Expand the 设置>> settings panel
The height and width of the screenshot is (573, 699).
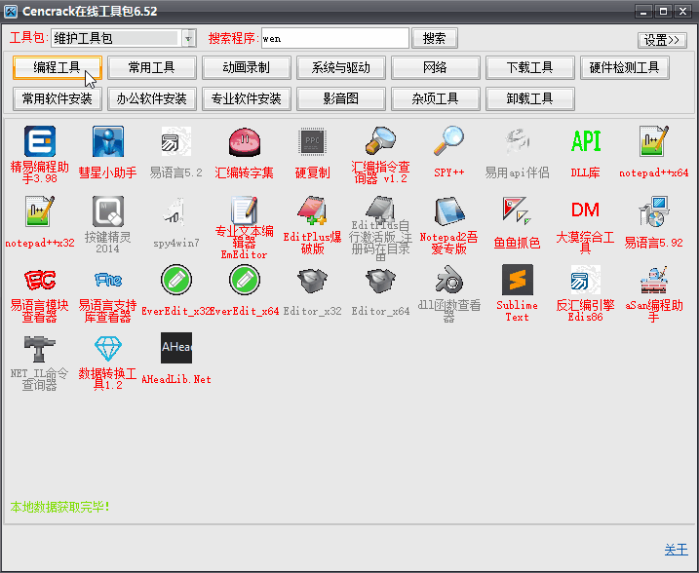(662, 40)
